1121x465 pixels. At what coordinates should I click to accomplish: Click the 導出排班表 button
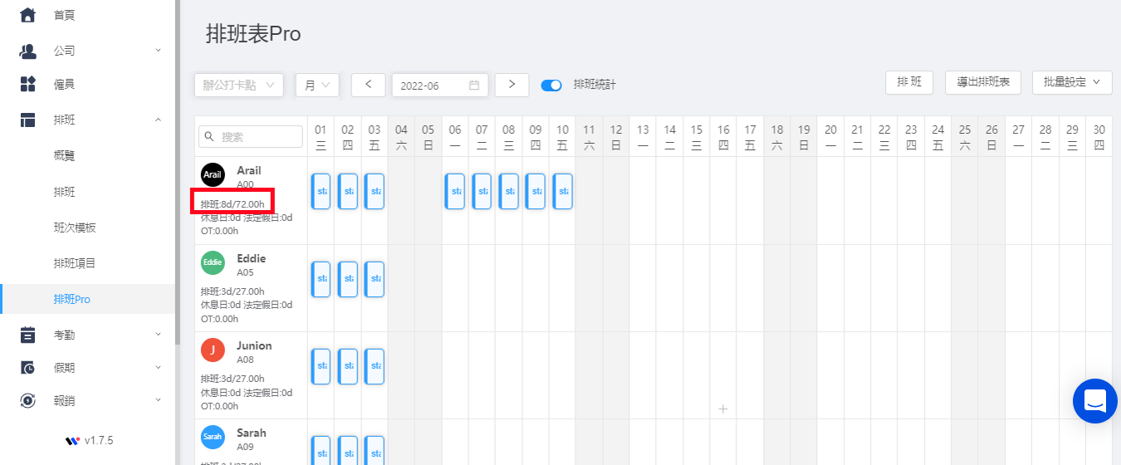[x=983, y=82]
